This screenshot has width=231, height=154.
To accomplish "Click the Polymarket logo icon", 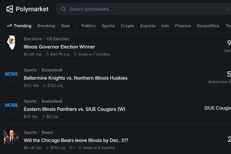I will click(x=10, y=9).
